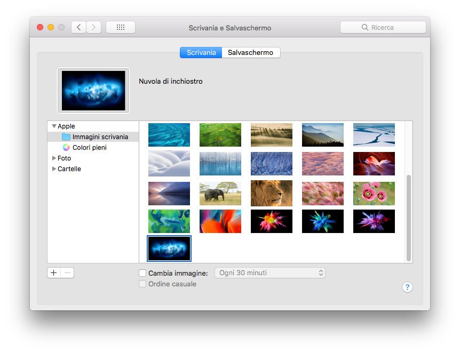This screenshot has width=460, height=353.
Task: Toggle the Ordine casuale checkbox
Action: tap(142, 284)
